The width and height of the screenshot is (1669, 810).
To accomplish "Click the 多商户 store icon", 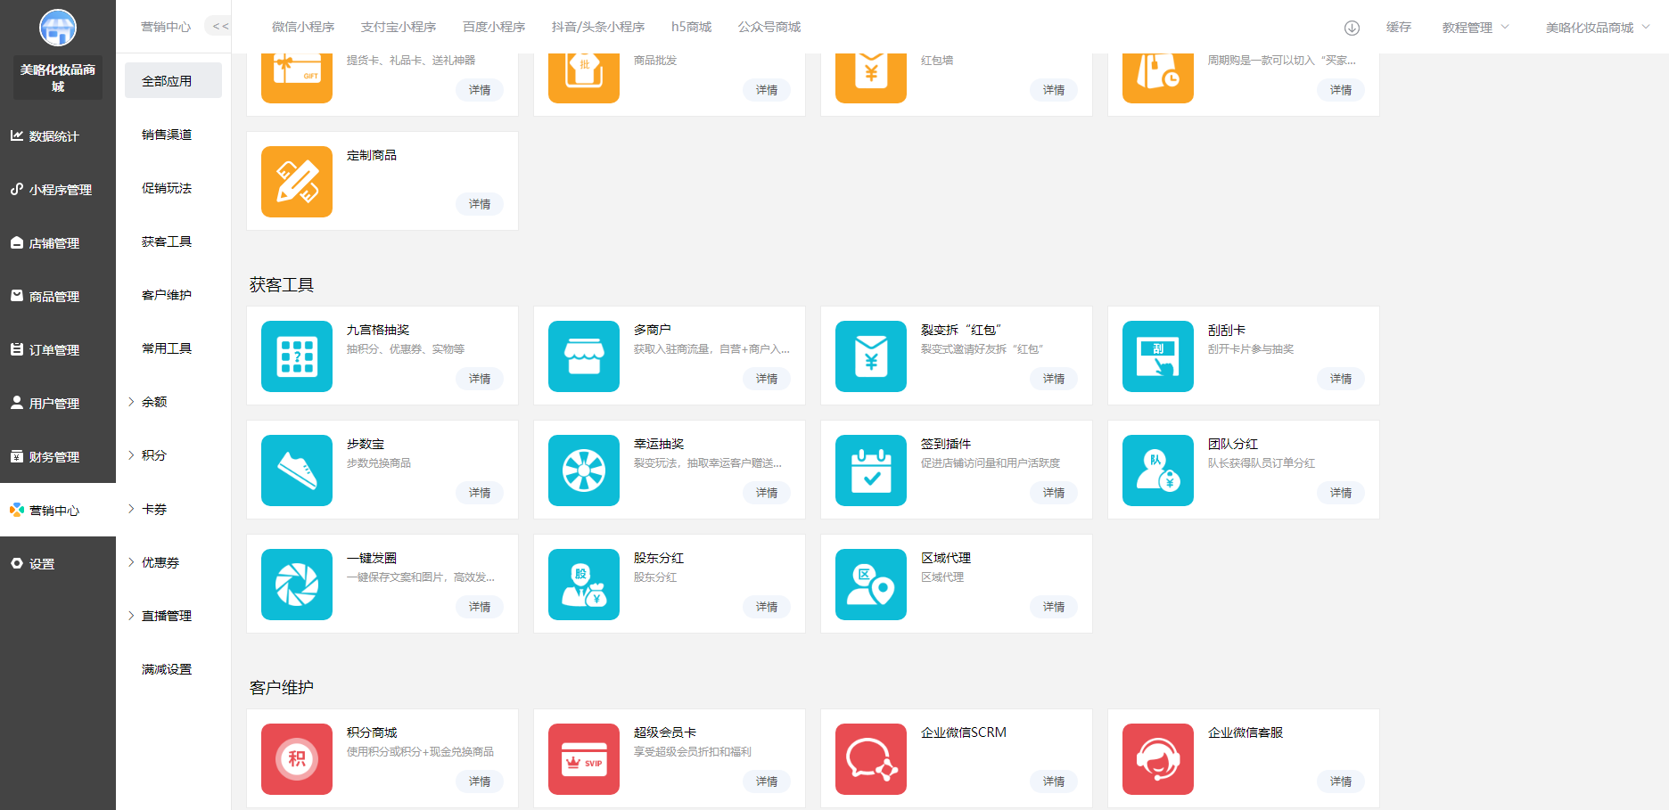I will [584, 356].
